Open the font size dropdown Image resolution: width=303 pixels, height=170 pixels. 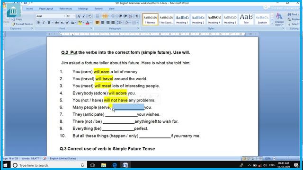click(74, 16)
